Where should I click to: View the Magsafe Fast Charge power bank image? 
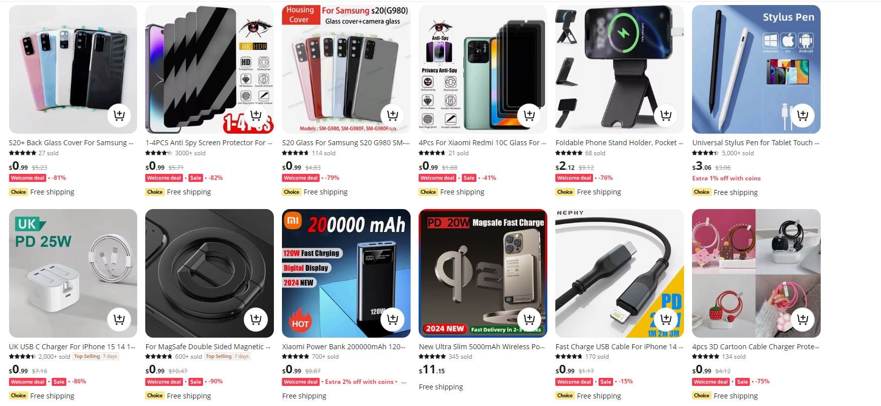pyautogui.click(x=483, y=273)
